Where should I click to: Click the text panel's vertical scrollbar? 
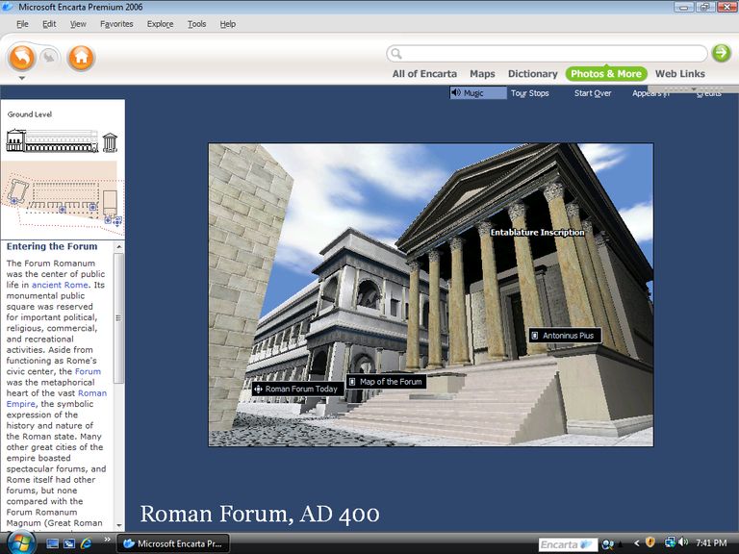119,385
